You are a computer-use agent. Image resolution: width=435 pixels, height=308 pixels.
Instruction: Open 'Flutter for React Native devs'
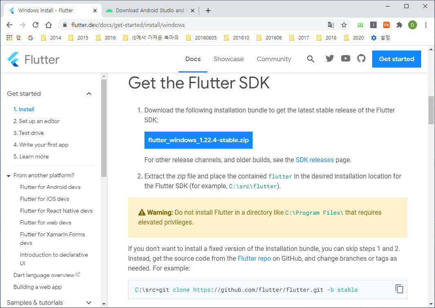click(x=56, y=211)
